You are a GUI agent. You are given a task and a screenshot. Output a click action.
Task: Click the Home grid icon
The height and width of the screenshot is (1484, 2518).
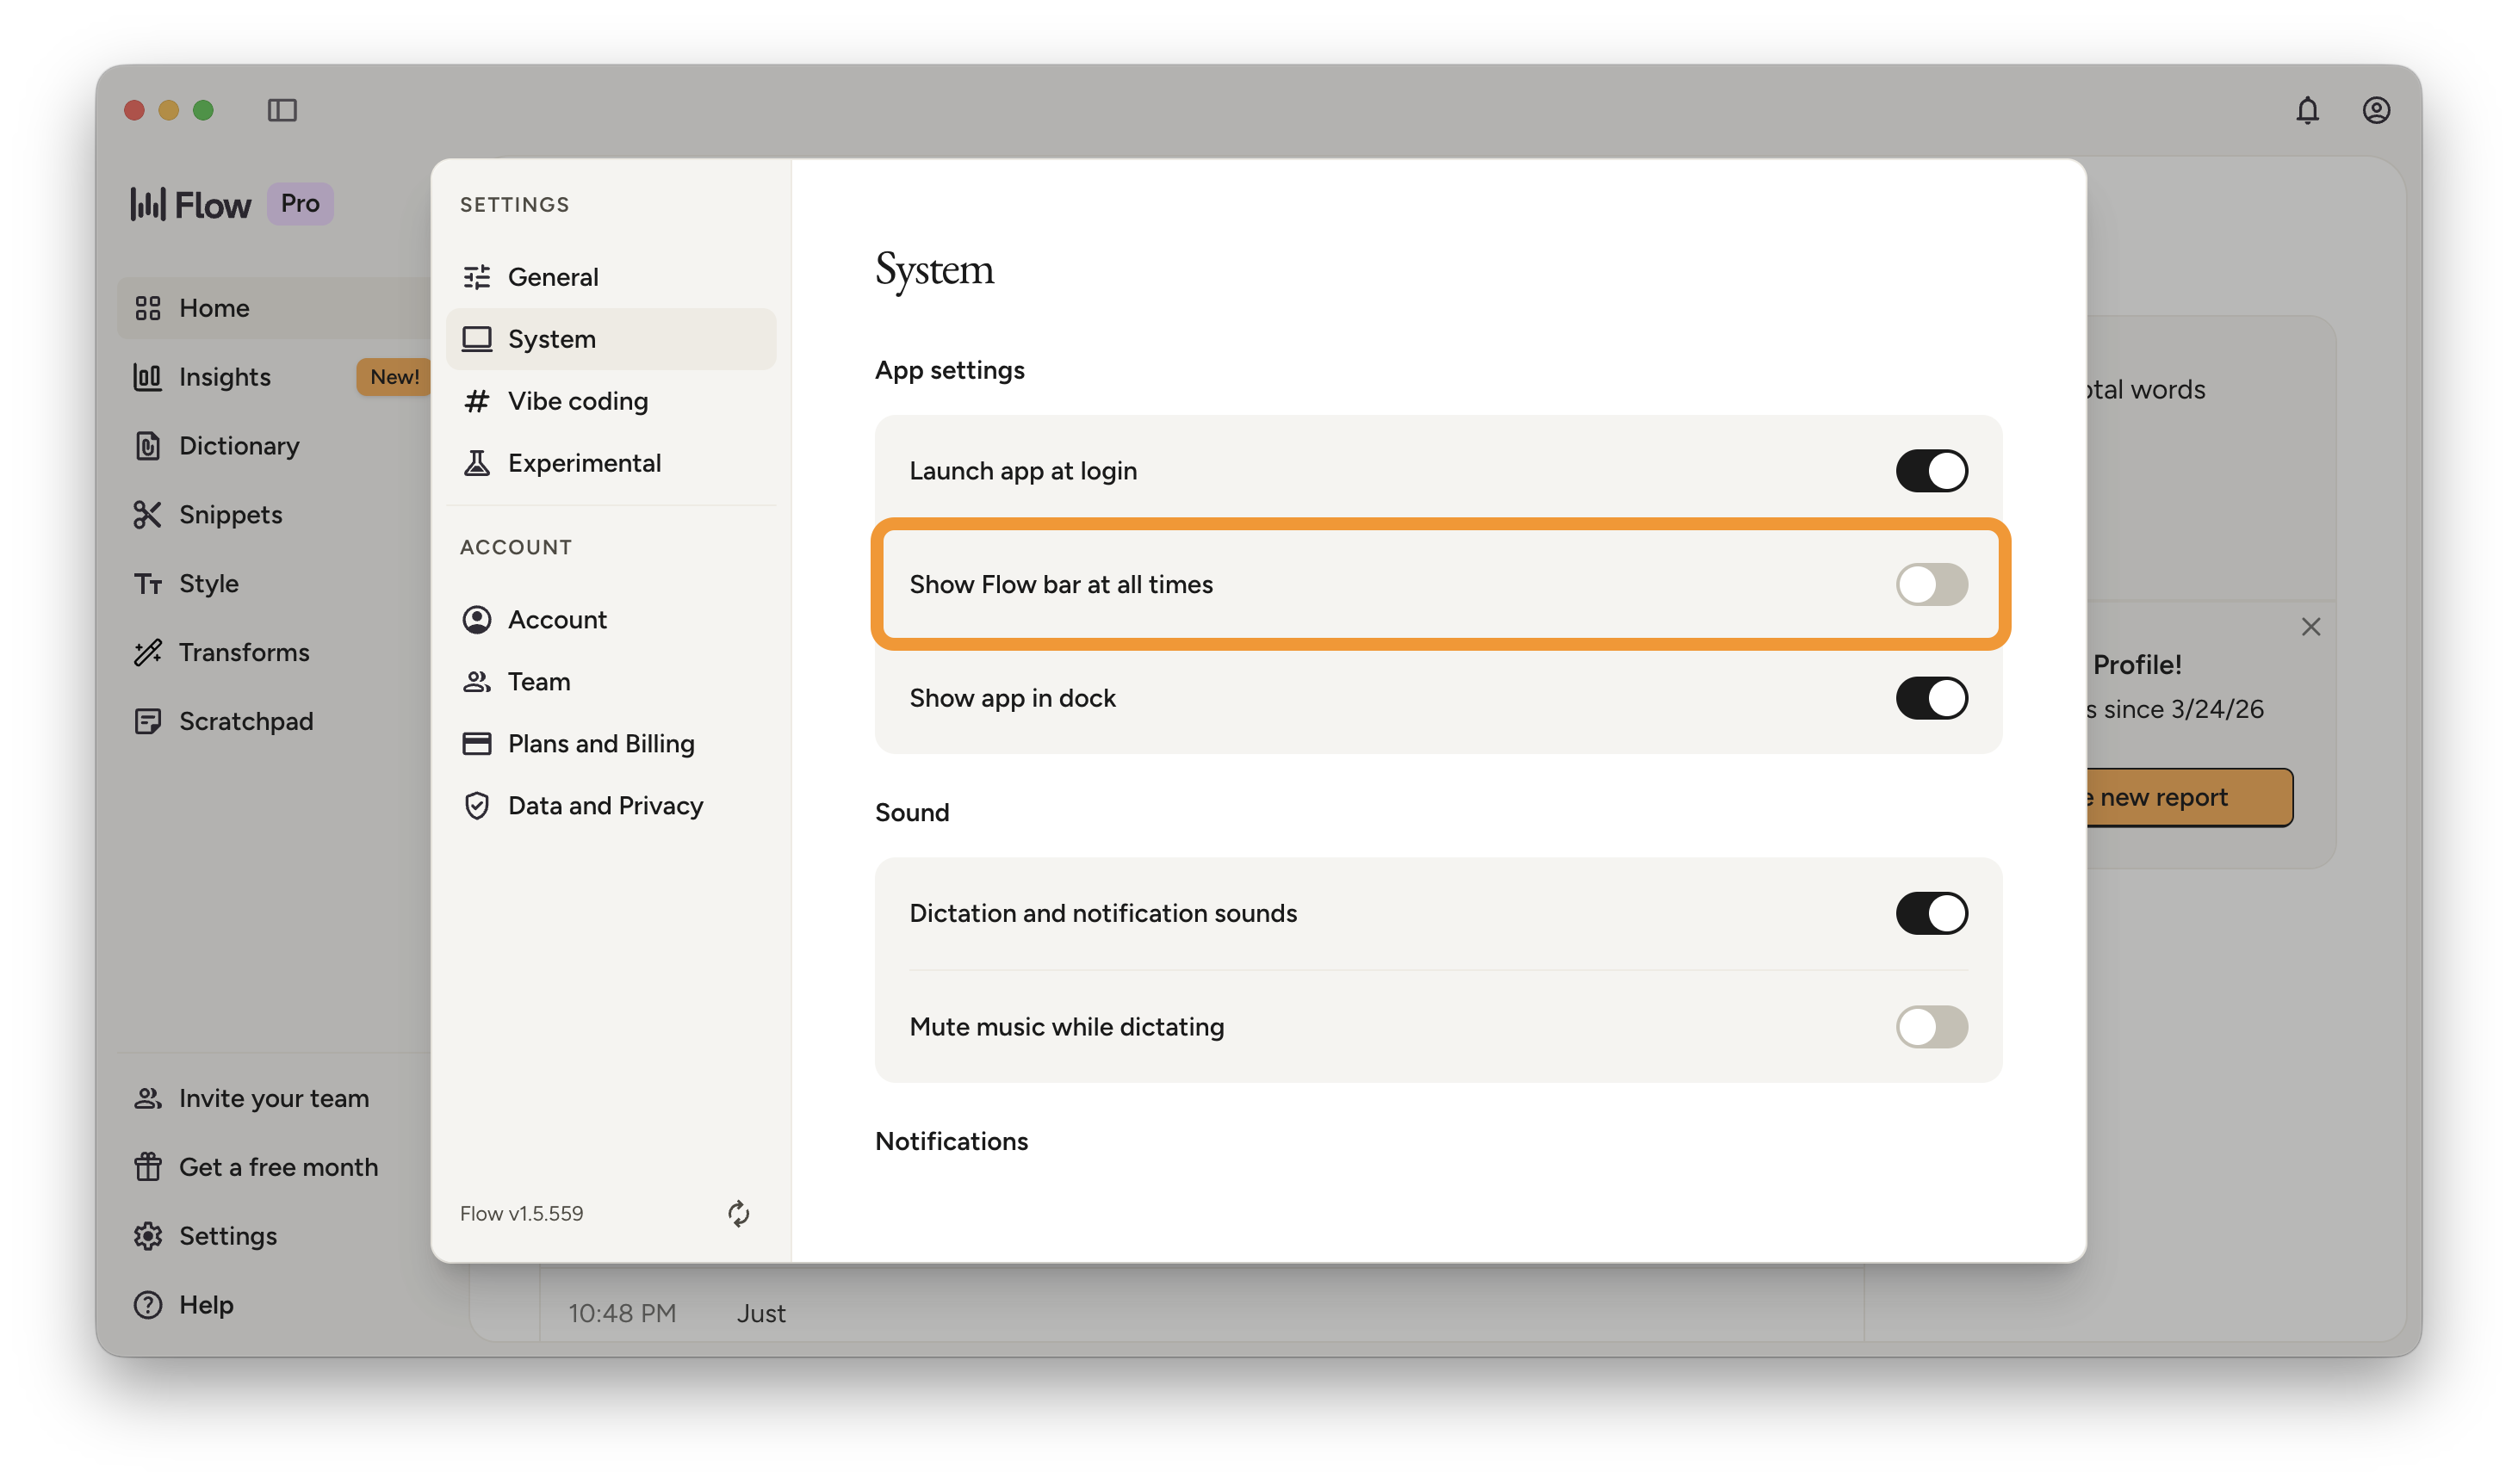(148, 308)
